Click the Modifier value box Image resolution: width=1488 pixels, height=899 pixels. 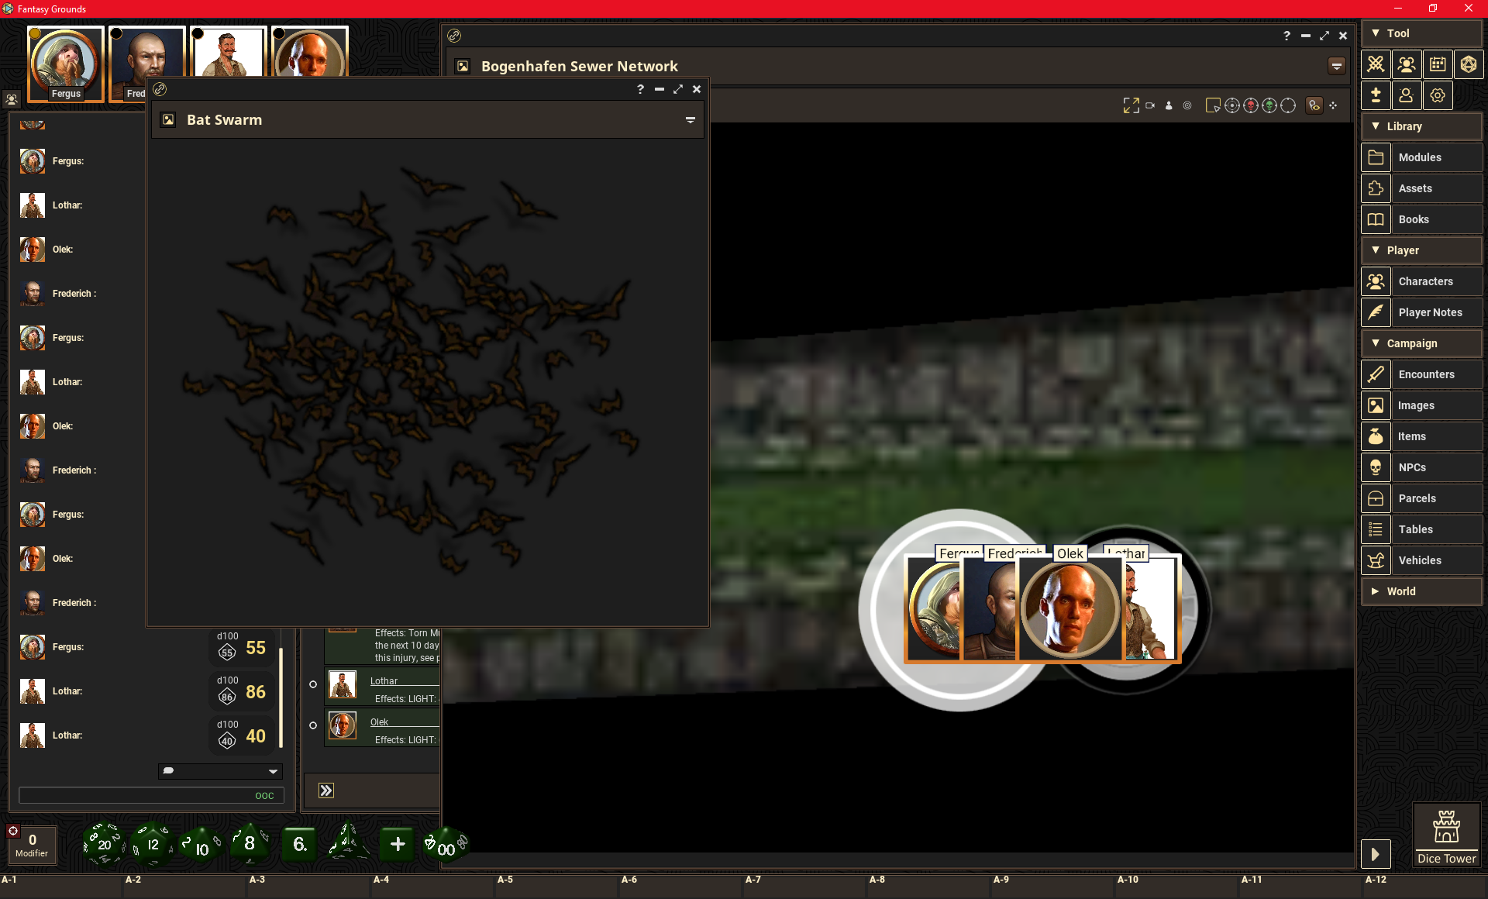click(32, 844)
